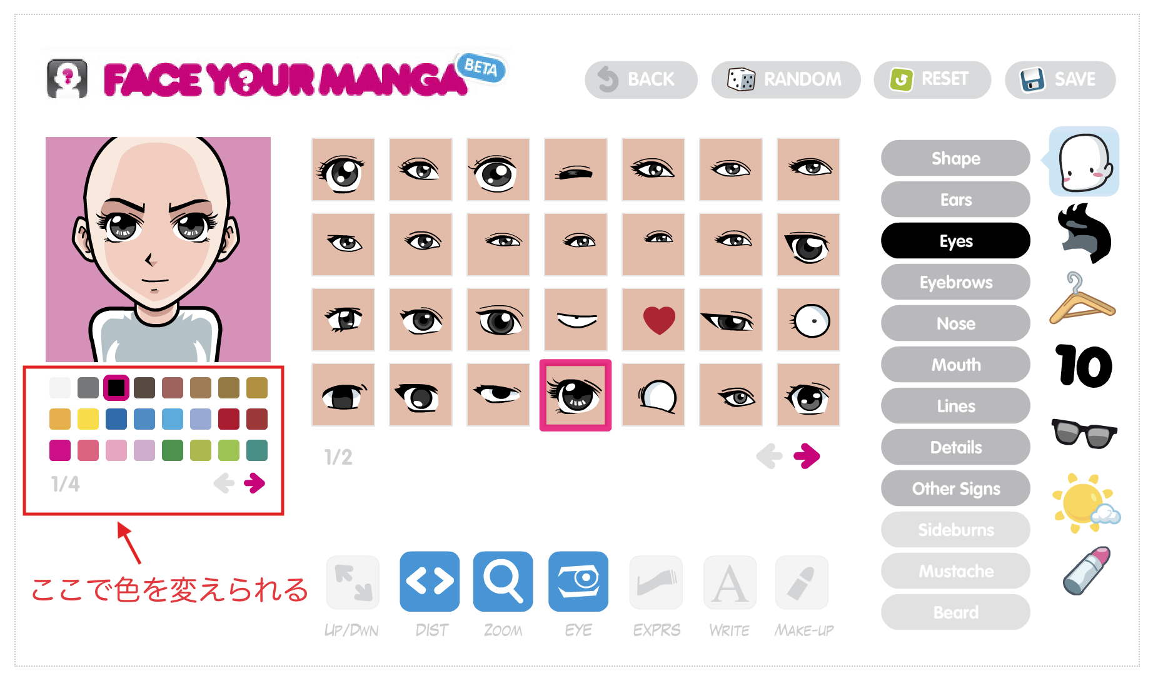This screenshot has height=683, width=1158.
Task: Open the hair category icon
Action: pyautogui.click(x=1084, y=233)
